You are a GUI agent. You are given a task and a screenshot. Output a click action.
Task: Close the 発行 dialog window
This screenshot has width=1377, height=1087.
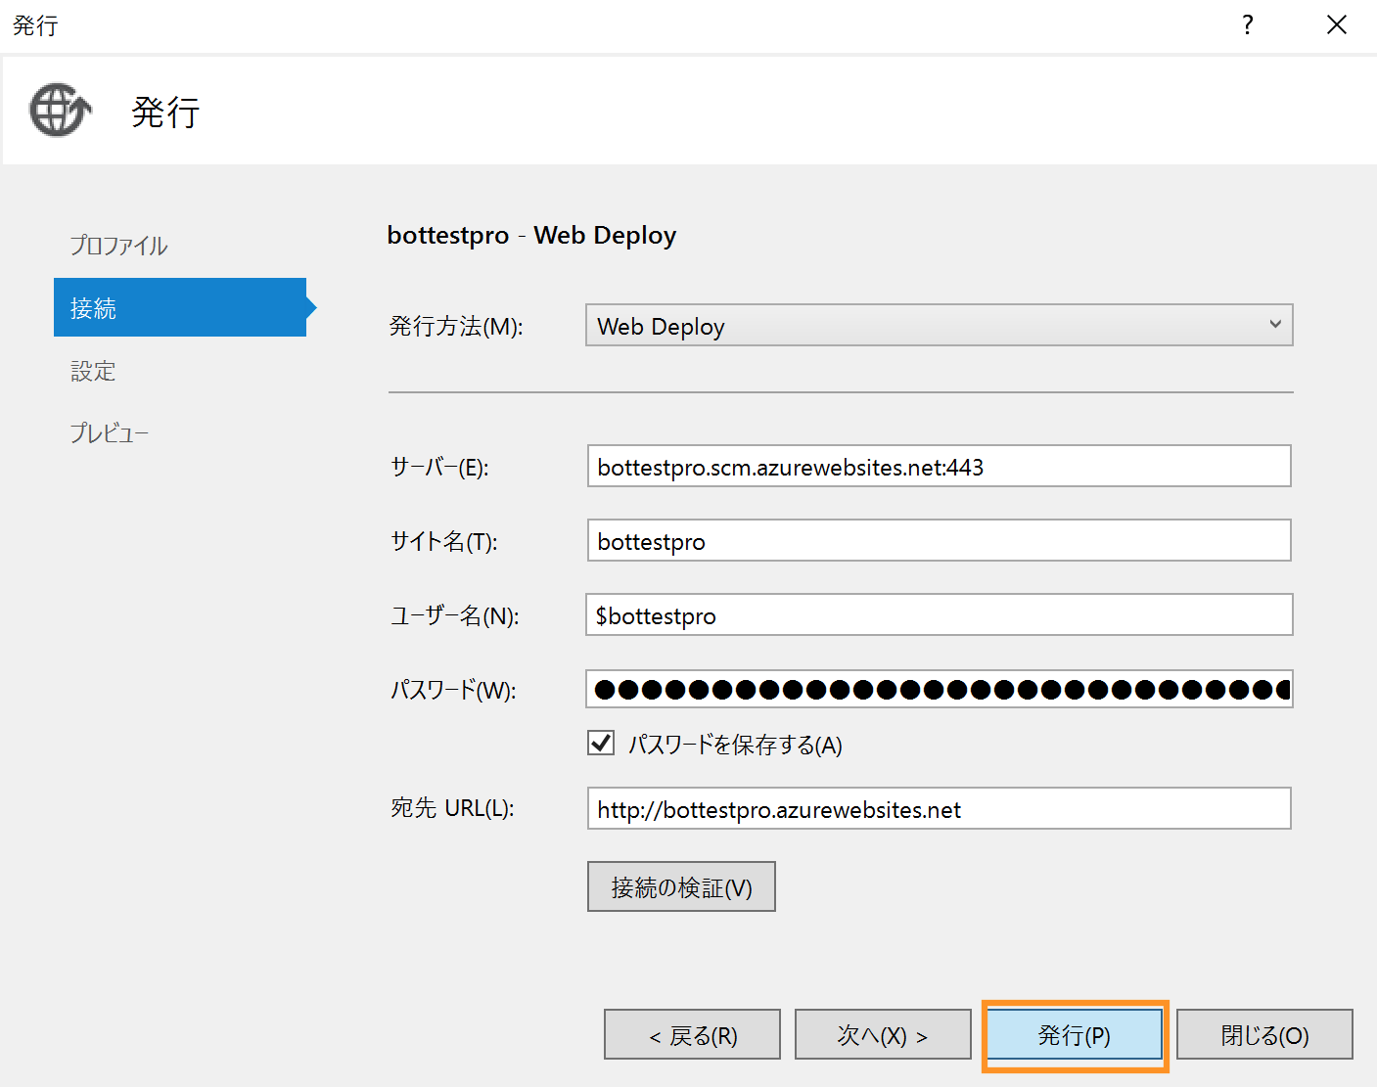(1337, 25)
